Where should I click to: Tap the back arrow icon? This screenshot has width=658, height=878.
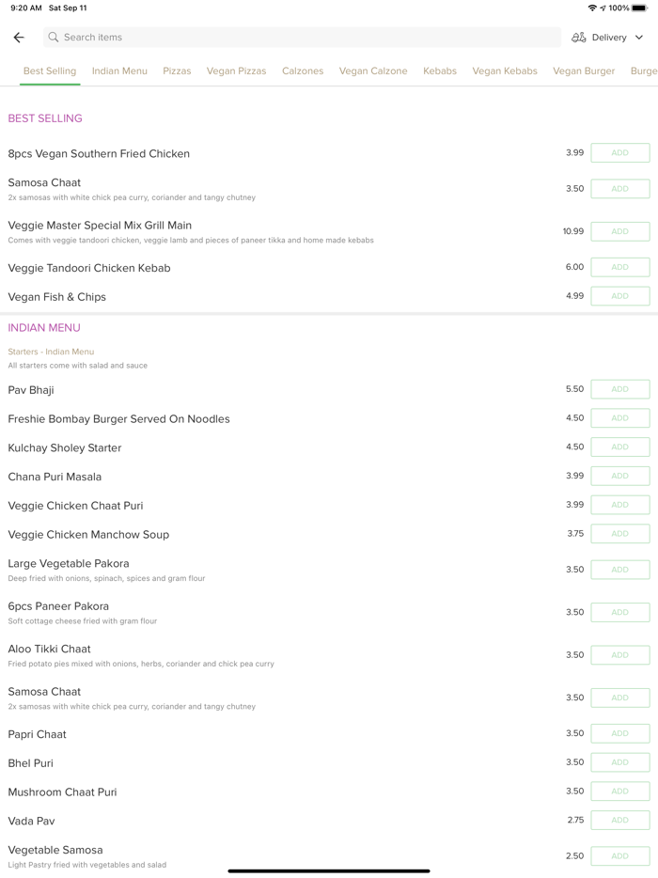(x=19, y=38)
